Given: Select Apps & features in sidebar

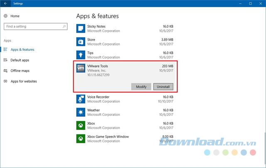Looking at the screenshot, I should [22, 50].
